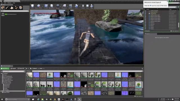Click the Unreal Engine taskbar icon
This screenshot has height=101, width=180.
pyautogui.click(x=79, y=99)
